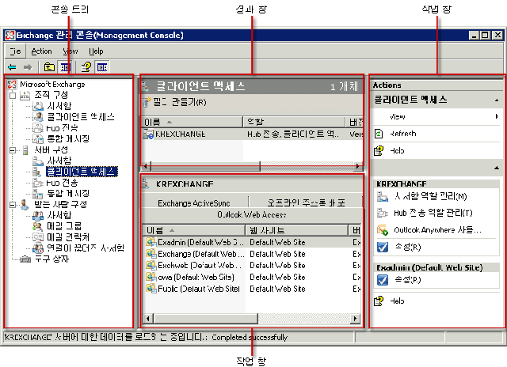Click Outlook Anywhere 사용 action

pos(437,230)
